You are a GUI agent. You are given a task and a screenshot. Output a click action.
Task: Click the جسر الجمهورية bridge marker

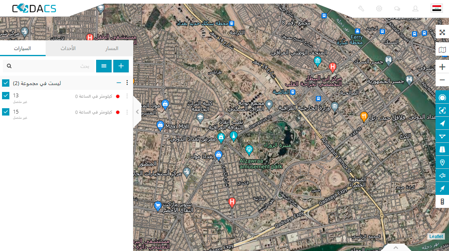click(x=409, y=79)
